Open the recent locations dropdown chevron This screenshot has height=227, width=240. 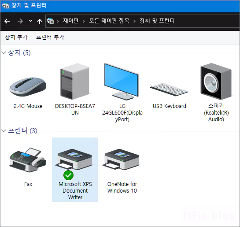[x=31, y=21]
